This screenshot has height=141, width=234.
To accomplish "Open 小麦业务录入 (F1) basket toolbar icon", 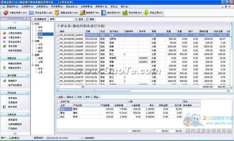I will tap(6, 13).
